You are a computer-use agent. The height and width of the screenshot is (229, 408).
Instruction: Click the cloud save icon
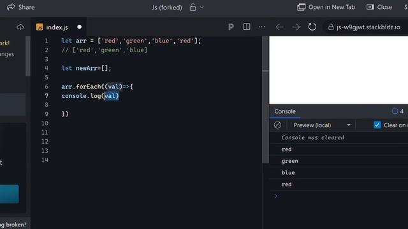point(20,27)
